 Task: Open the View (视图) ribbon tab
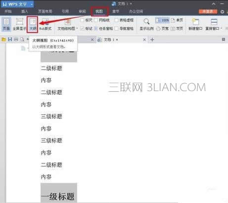[99, 11]
